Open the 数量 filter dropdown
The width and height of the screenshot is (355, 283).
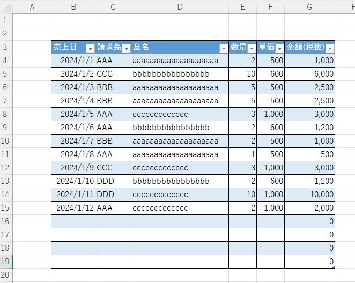tap(252, 48)
